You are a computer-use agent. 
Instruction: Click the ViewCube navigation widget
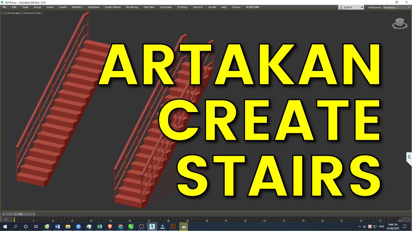tap(399, 24)
